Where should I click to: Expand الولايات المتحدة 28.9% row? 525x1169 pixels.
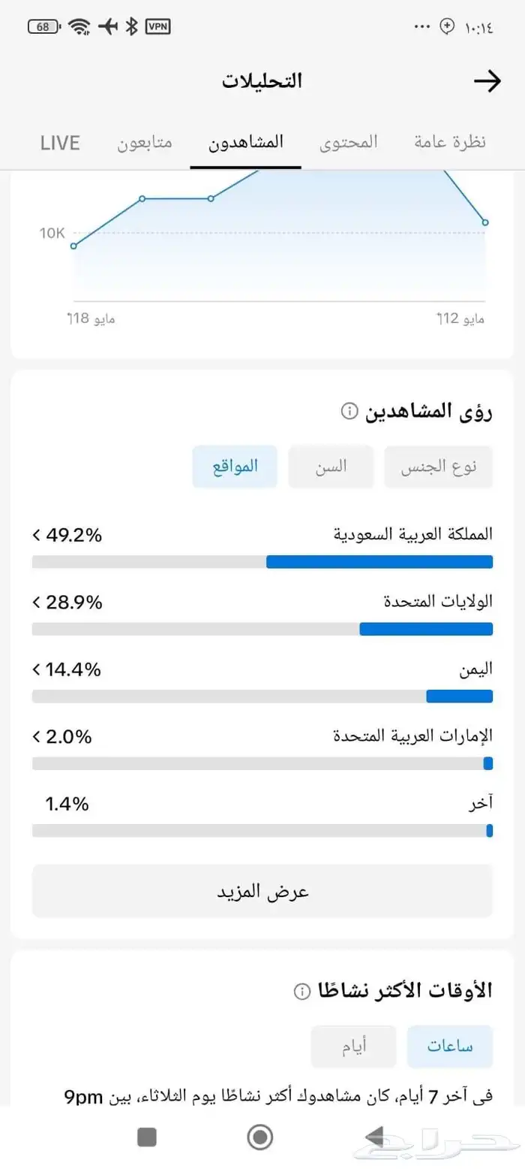[x=262, y=602]
